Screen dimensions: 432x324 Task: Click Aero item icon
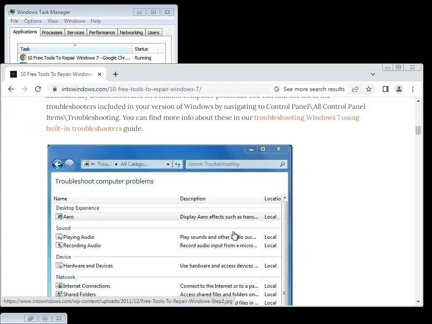tap(59, 216)
